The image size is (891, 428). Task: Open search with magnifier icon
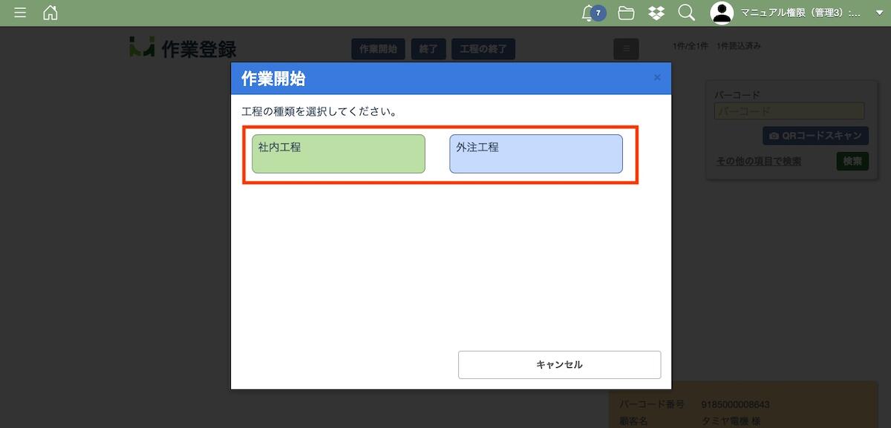pyautogui.click(x=687, y=13)
